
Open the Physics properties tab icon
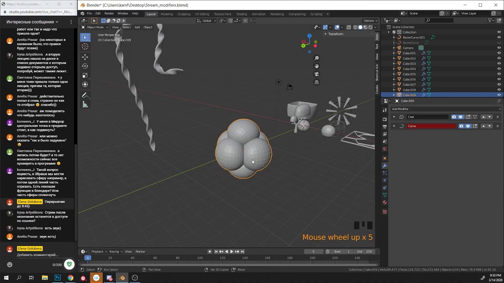pos(385,180)
